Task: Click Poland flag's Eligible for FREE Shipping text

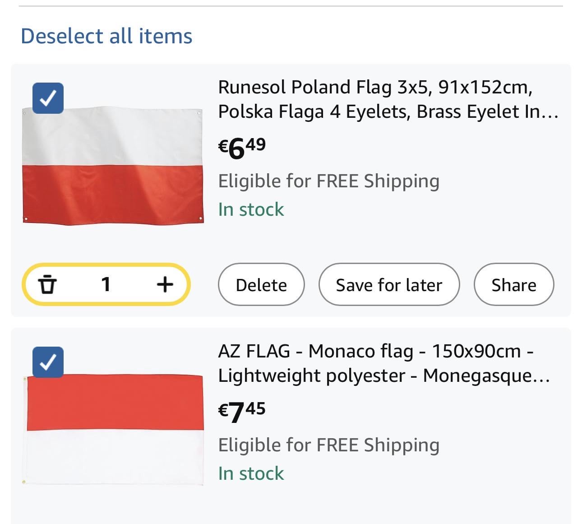Action: 328,181
